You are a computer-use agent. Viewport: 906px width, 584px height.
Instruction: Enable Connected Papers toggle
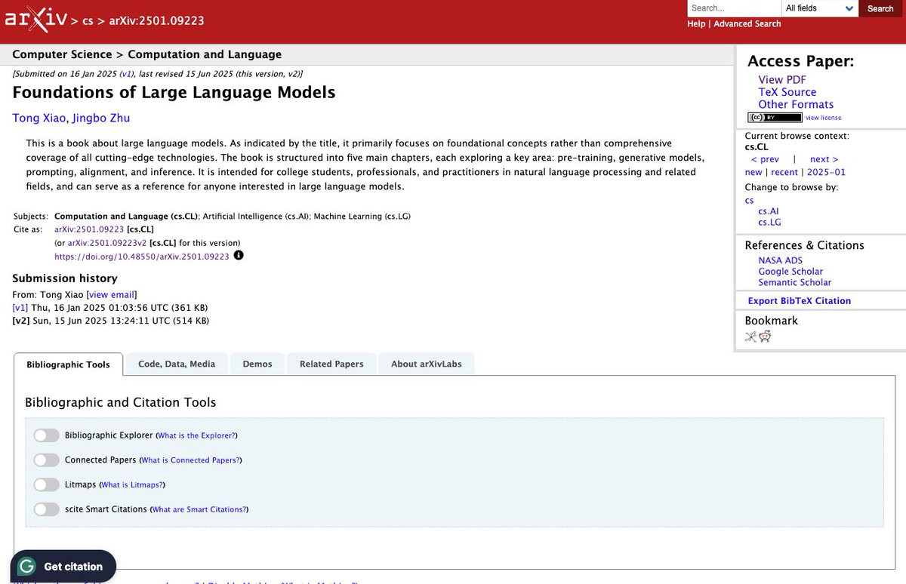[x=46, y=460]
